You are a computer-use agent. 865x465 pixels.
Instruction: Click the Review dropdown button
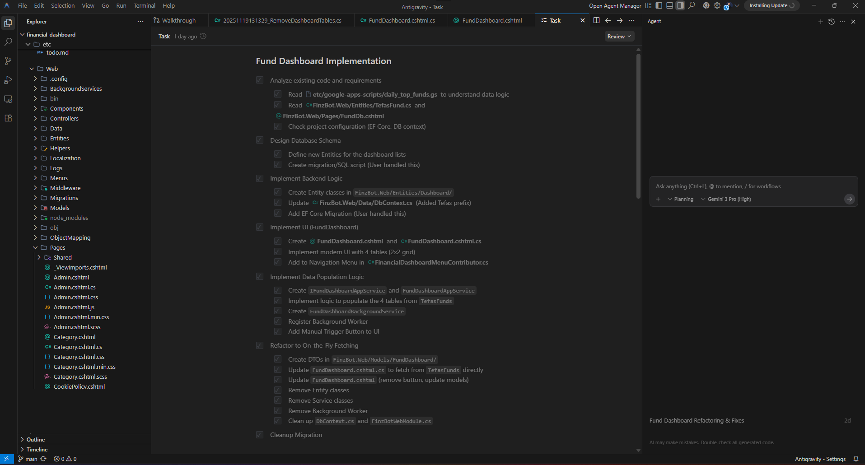pos(619,36)
